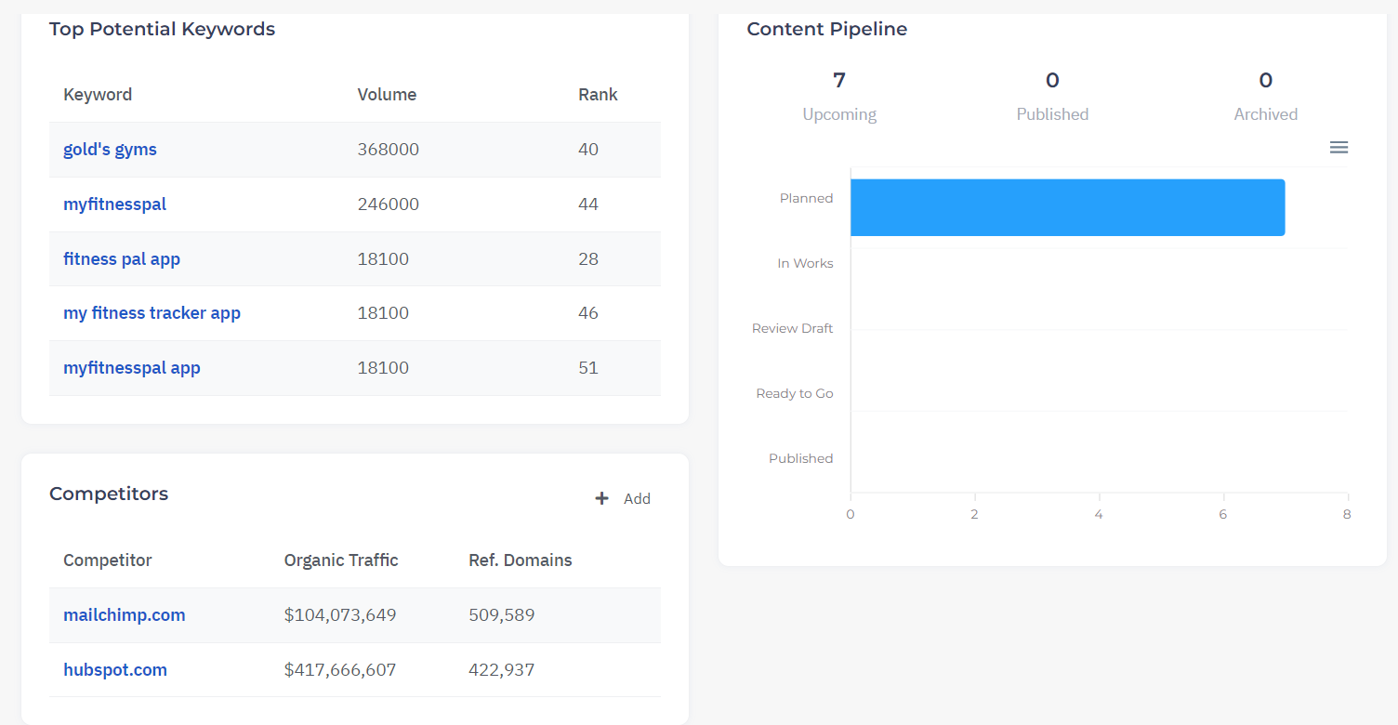Image resolution: width=1398 pixels, height=725 pixels.
Task: Click the blue Planned bar in chart
Action: coord(1067,207)
